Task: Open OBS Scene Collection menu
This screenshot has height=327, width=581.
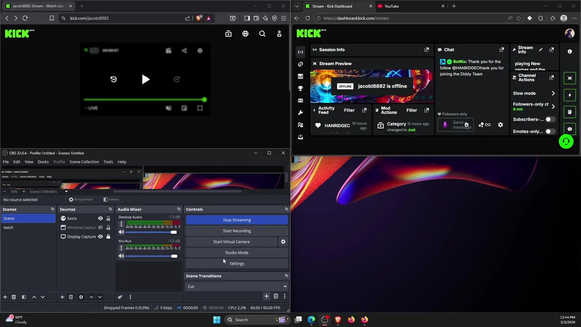Action: click(84, 162)
